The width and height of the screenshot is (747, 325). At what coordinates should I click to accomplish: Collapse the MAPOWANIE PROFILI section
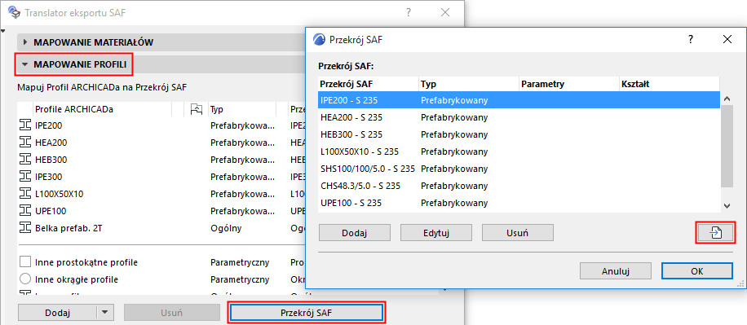(x=25, y=64)
